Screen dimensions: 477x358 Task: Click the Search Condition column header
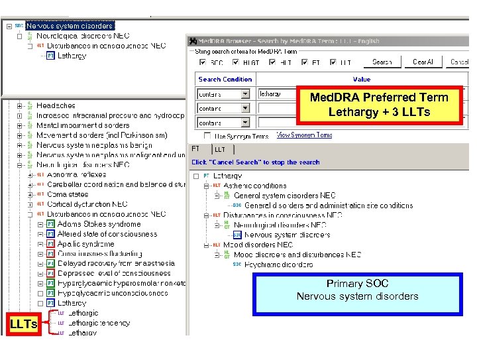[x=225, y=79]
